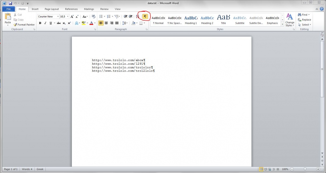Activate the Format Painter brush
326x173 pixels.
24,25
